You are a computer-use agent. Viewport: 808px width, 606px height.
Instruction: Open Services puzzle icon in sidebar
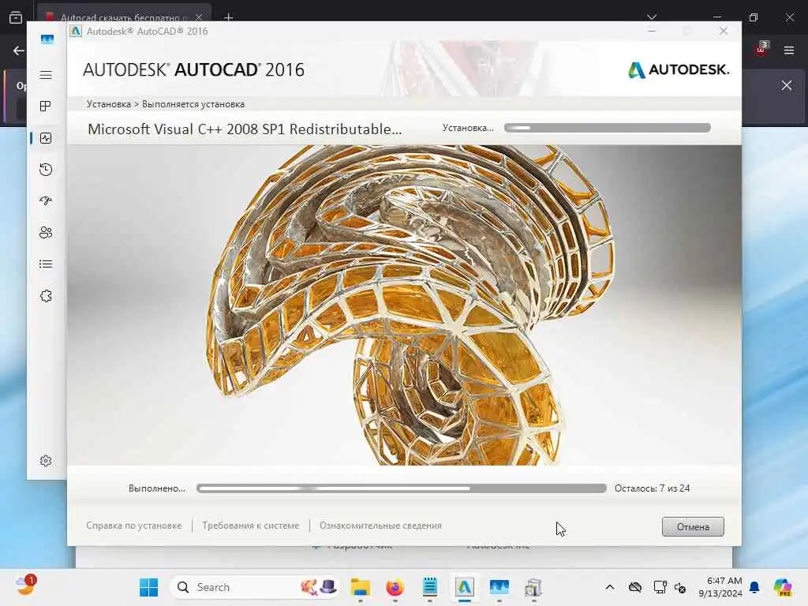click(46, 296)
